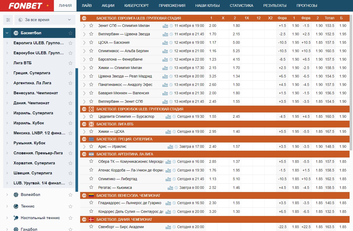This screenshot has width=353, height=231.
Task: Open the ПРОГНОЗЫ tab
Action: coord(307,6)
